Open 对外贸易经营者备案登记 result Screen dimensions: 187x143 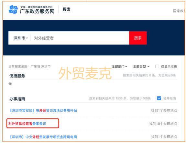27,124
